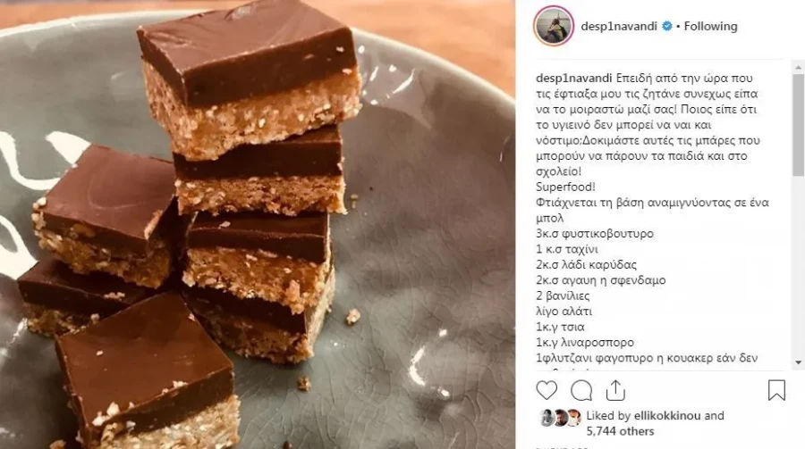Image resolution: width=805 pixels, height=449 pixels.
Task: Open desp1navandi username in caption
Action: [x=574, y=79]
